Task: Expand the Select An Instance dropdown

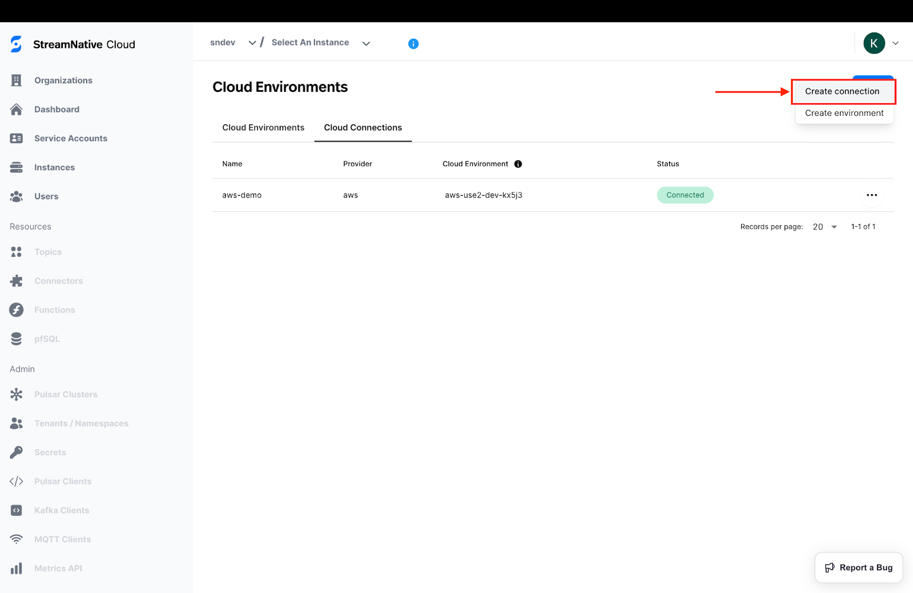Action: [x=366, y=43]
